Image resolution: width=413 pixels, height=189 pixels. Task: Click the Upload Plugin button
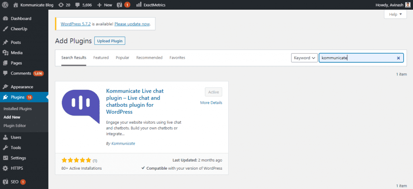pos(110,41)
